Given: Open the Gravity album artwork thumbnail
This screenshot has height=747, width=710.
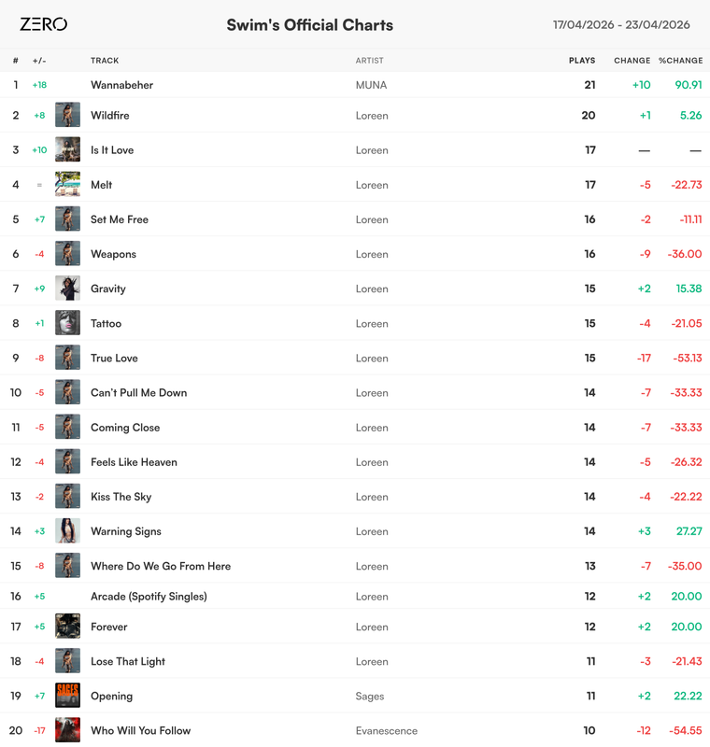Looking at the screenshot, I should tap(67, 289).
